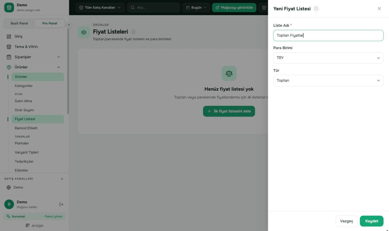Collapse the sidebar with the double-chevron icon
Viewport: 389px width, 231px height.
coord(69,25)
